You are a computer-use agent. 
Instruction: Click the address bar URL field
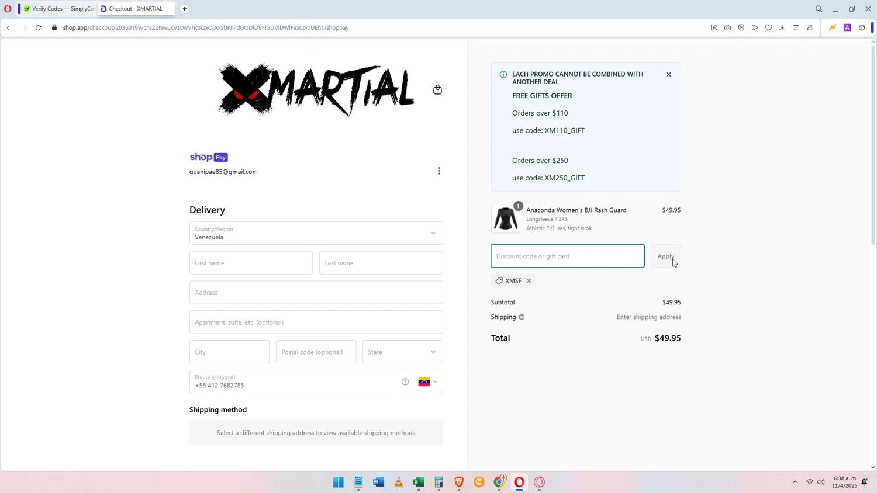(206, 27)
